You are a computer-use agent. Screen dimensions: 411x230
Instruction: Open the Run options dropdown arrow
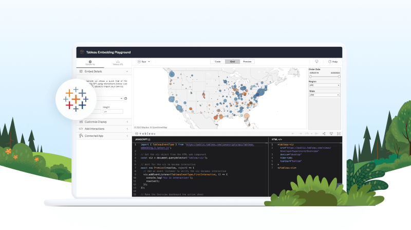149,61
